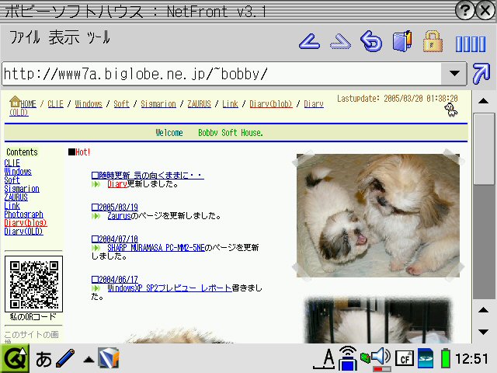Follow the Photograph link in Contents sidebar

[23, 214]
